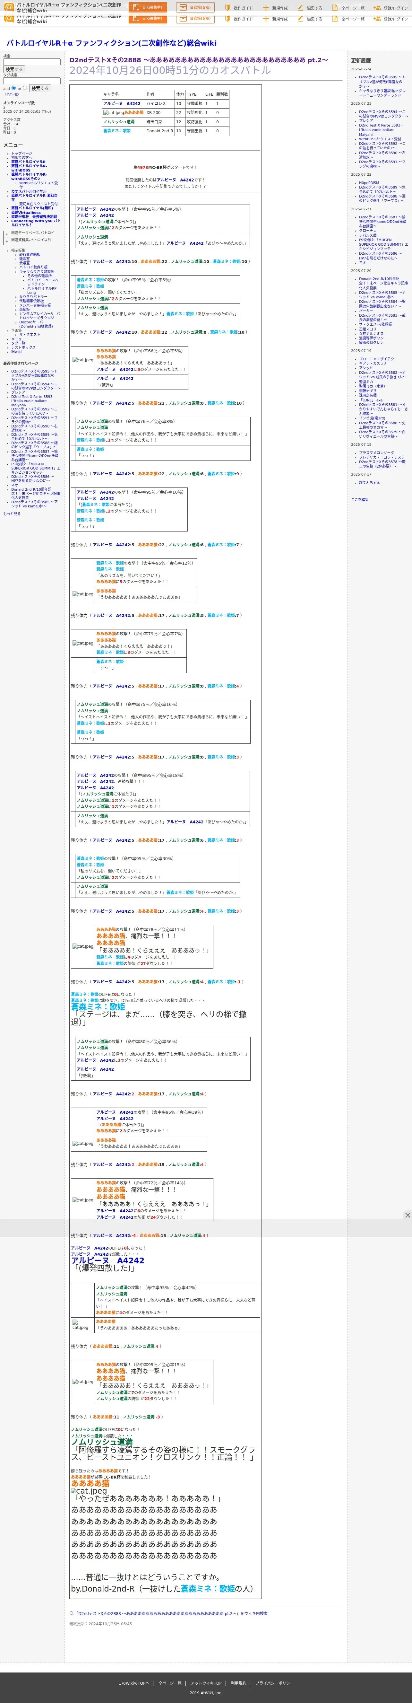Open ブローニャ・ザイチク in the update history
Screen dimensions: 412x1703
tap(376, 359)
